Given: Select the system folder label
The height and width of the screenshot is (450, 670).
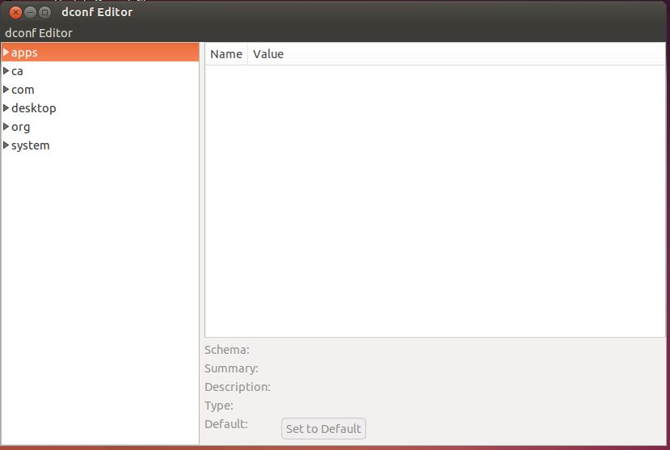Looking at the screenshot, I should click(31, 145).
